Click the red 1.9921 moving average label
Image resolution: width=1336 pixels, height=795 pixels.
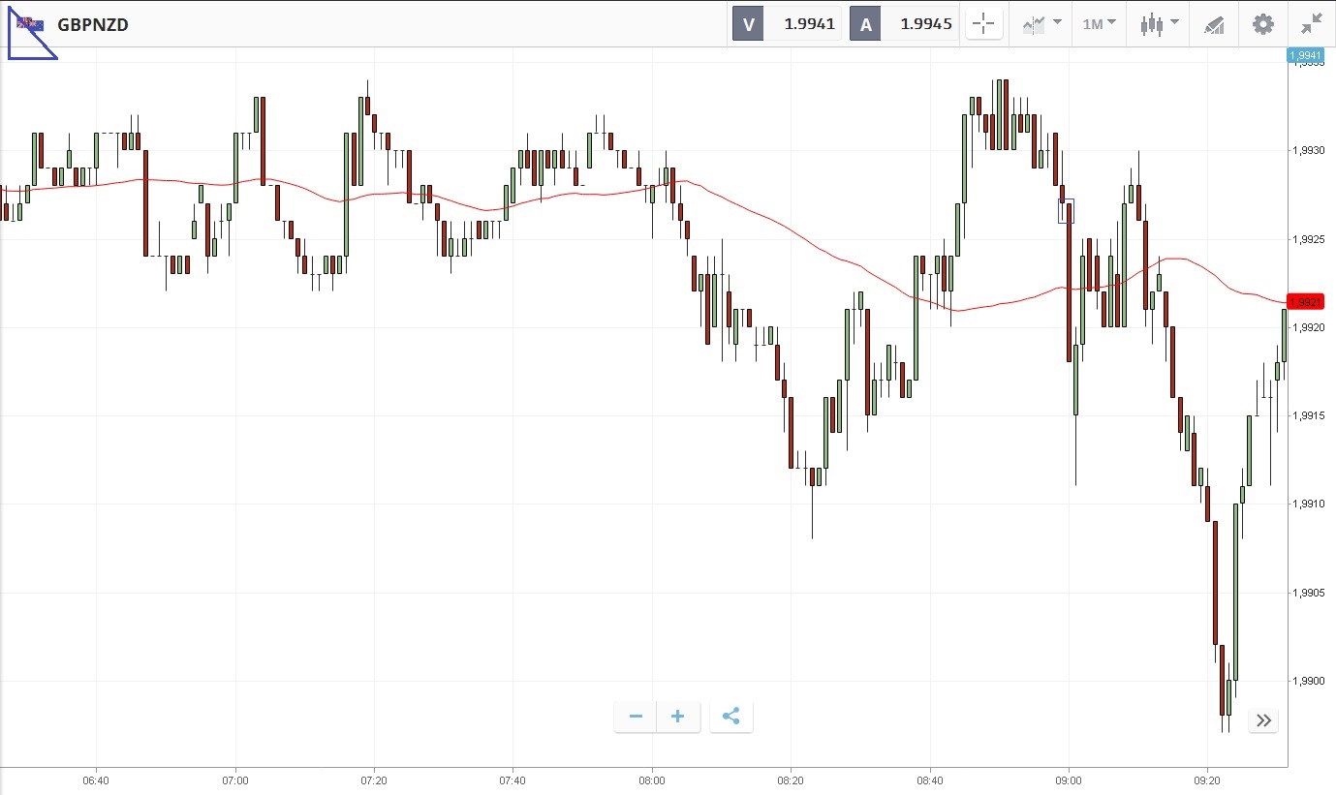[x=1305, y=302]
